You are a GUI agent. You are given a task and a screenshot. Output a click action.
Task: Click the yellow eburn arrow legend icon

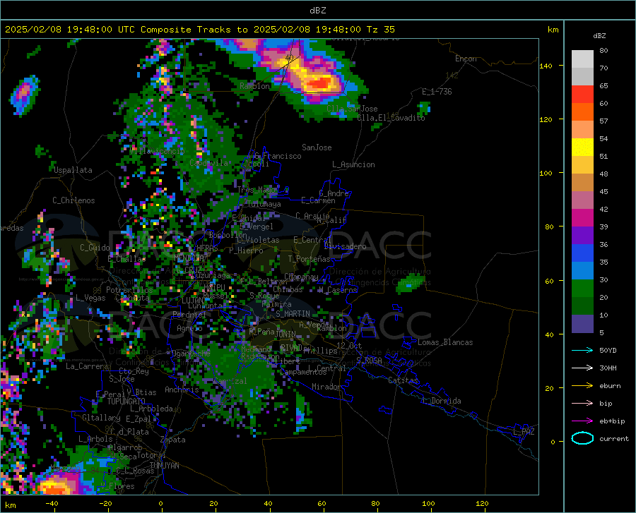(x=582, y=386)
